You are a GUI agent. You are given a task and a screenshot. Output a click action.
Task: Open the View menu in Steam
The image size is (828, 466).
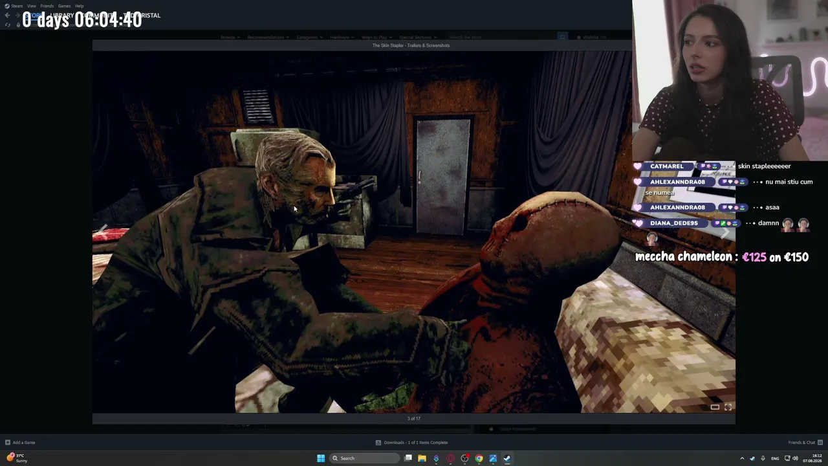pos(32,6)
